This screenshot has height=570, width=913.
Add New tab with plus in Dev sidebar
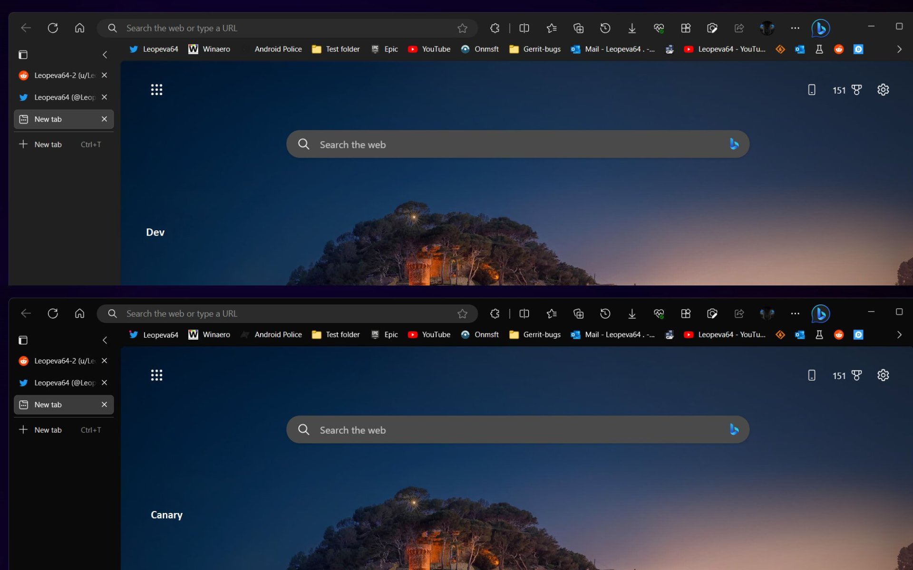coord(64,144)
